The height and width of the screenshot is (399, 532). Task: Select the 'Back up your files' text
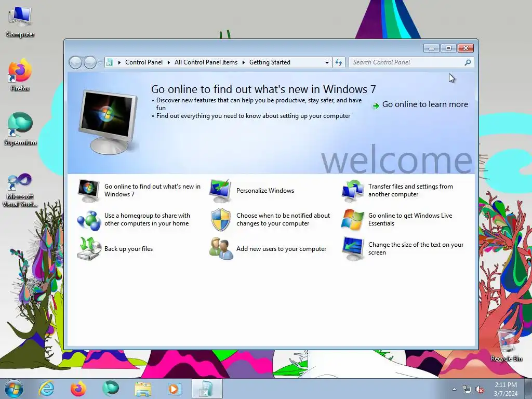coord(129,249)
